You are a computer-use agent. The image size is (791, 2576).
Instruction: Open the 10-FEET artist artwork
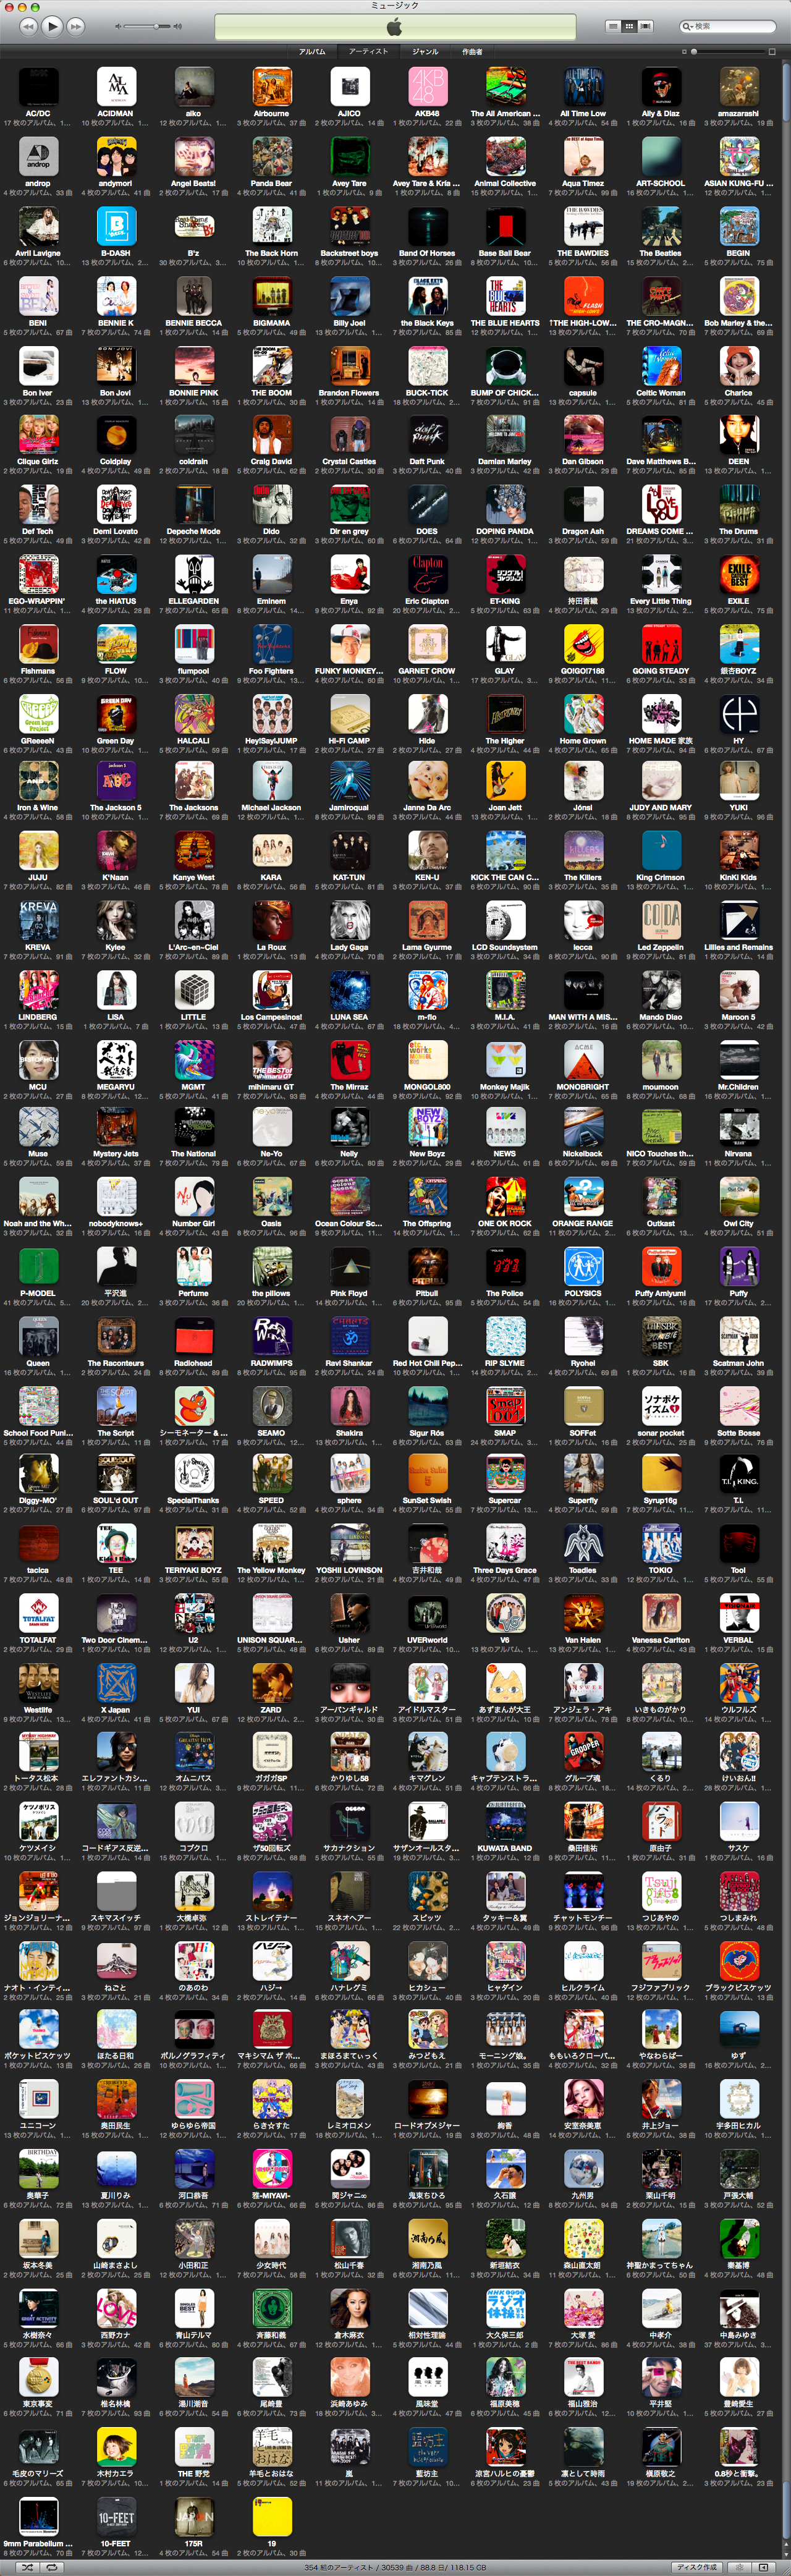pyautogui.click(x=116, y=2517)
